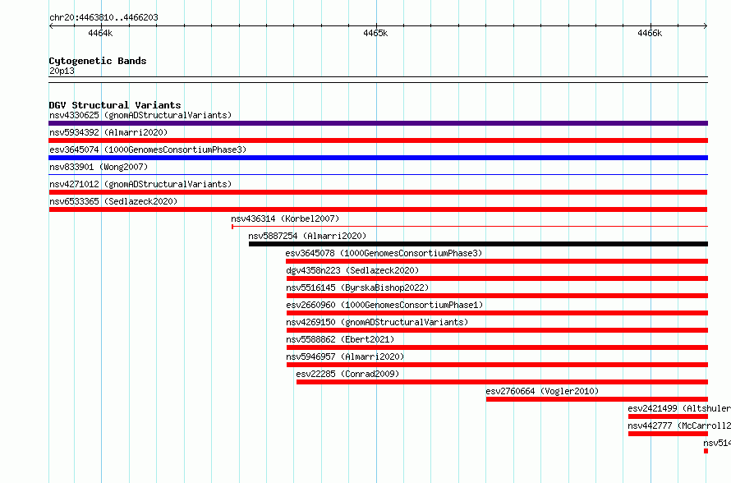The width and height of the screenshot is (731, 483).
Task: Click the black nsv5887254 variant bar
Action: click(x=478, y=244)
